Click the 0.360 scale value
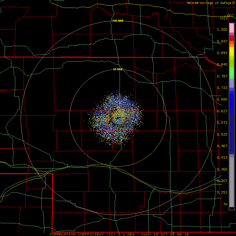 coord(222,169)
